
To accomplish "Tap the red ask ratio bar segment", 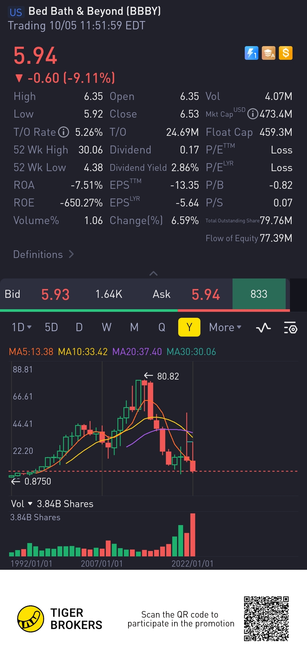I will point(234,310).
